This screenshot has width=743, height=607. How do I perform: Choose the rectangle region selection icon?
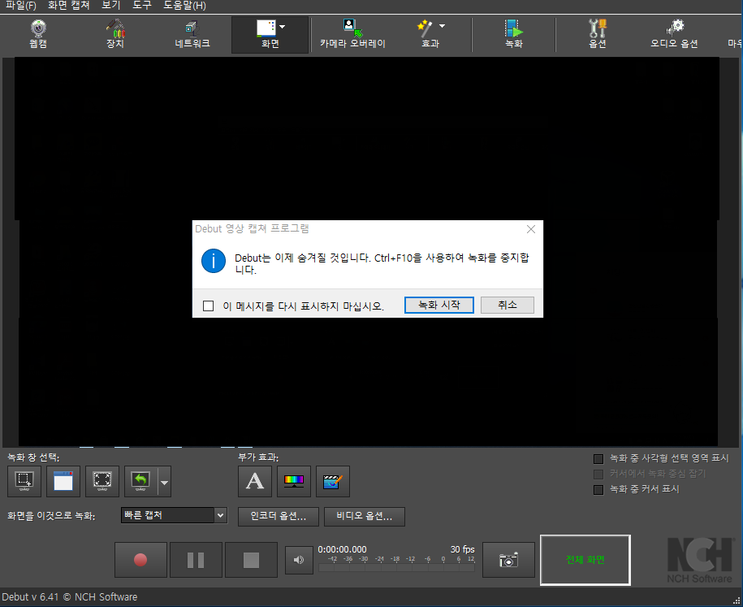pos(24,481)
